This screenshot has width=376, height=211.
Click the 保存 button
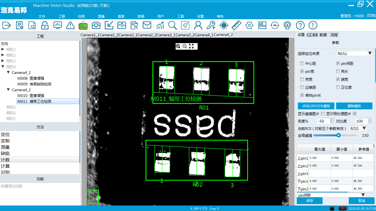(x=309, y=201)
